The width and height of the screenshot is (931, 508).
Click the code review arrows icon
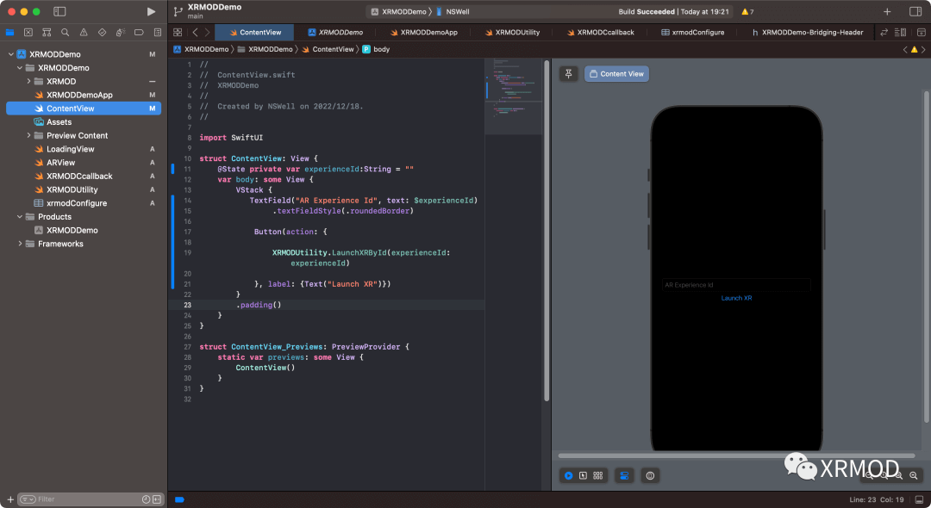884,33
